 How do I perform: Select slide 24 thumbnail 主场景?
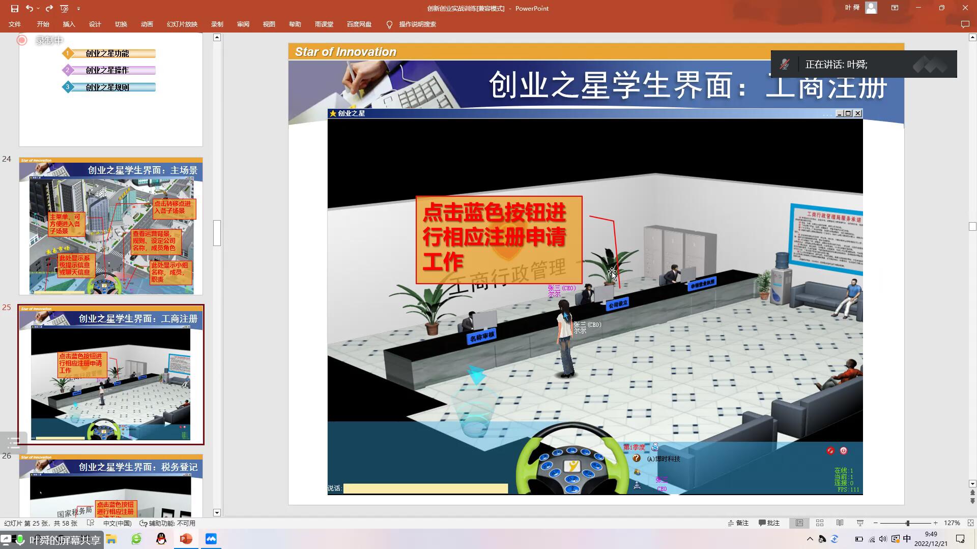(x=111, y=226)
